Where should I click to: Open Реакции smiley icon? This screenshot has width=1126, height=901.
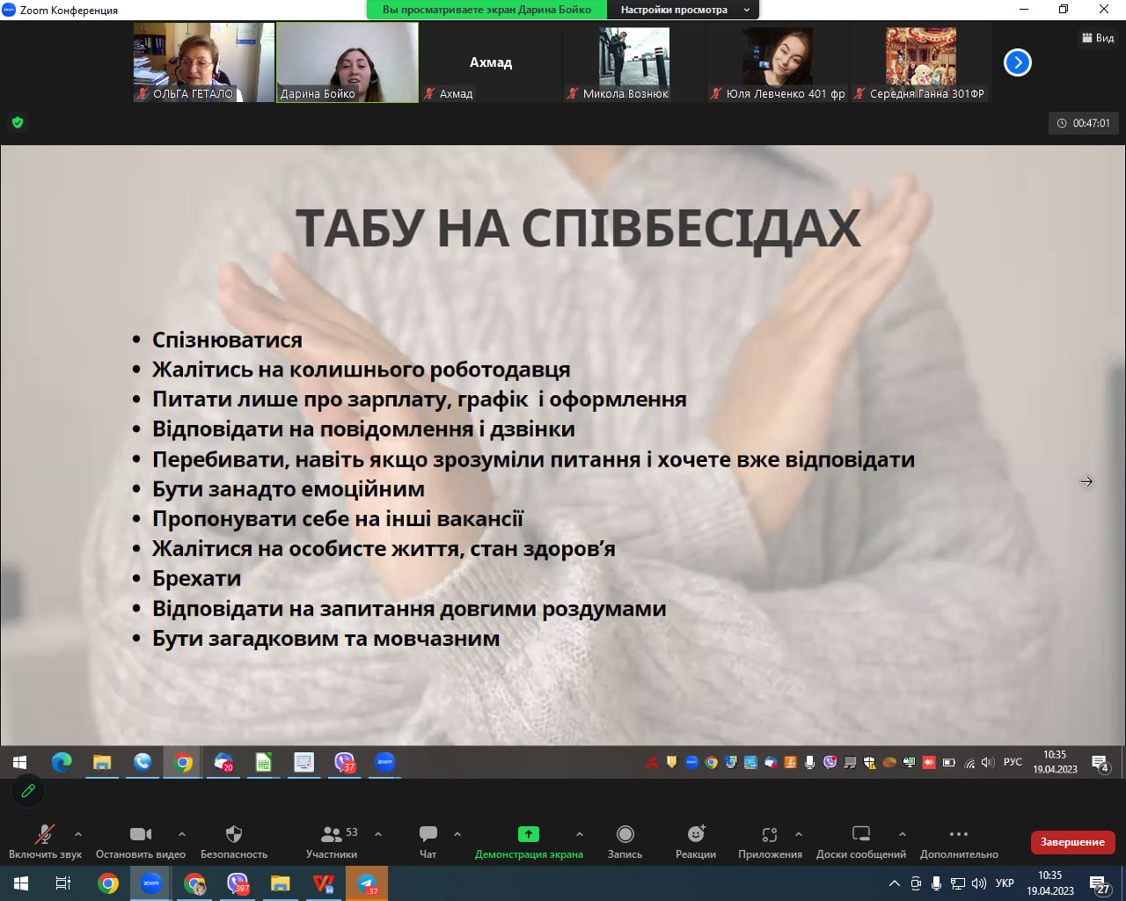click(696, 834)
